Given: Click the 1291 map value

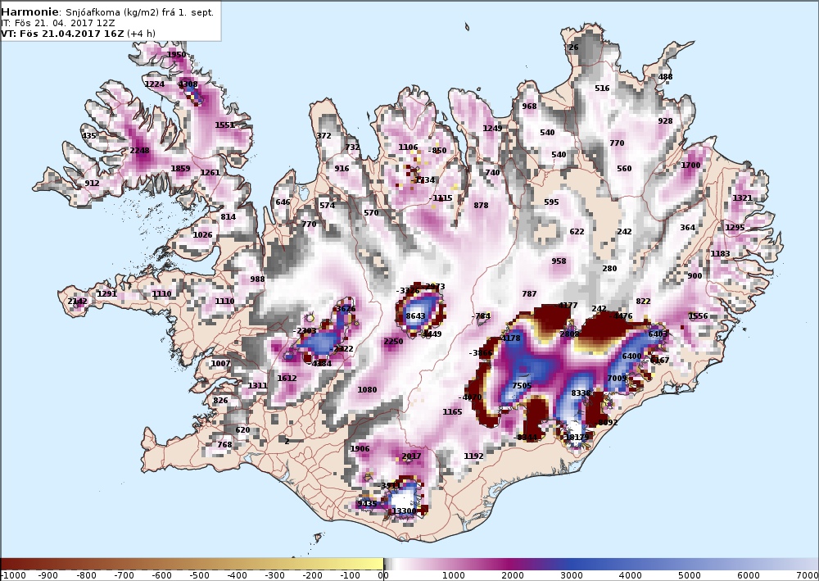Looking at the screenshot, I should click(106, 294).
